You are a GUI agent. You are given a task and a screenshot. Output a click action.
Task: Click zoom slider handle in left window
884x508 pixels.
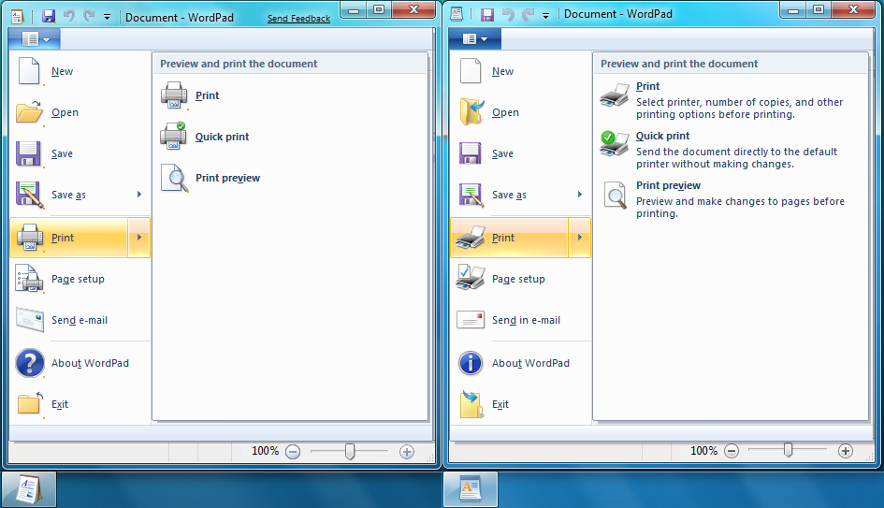[x=350, y=451]
